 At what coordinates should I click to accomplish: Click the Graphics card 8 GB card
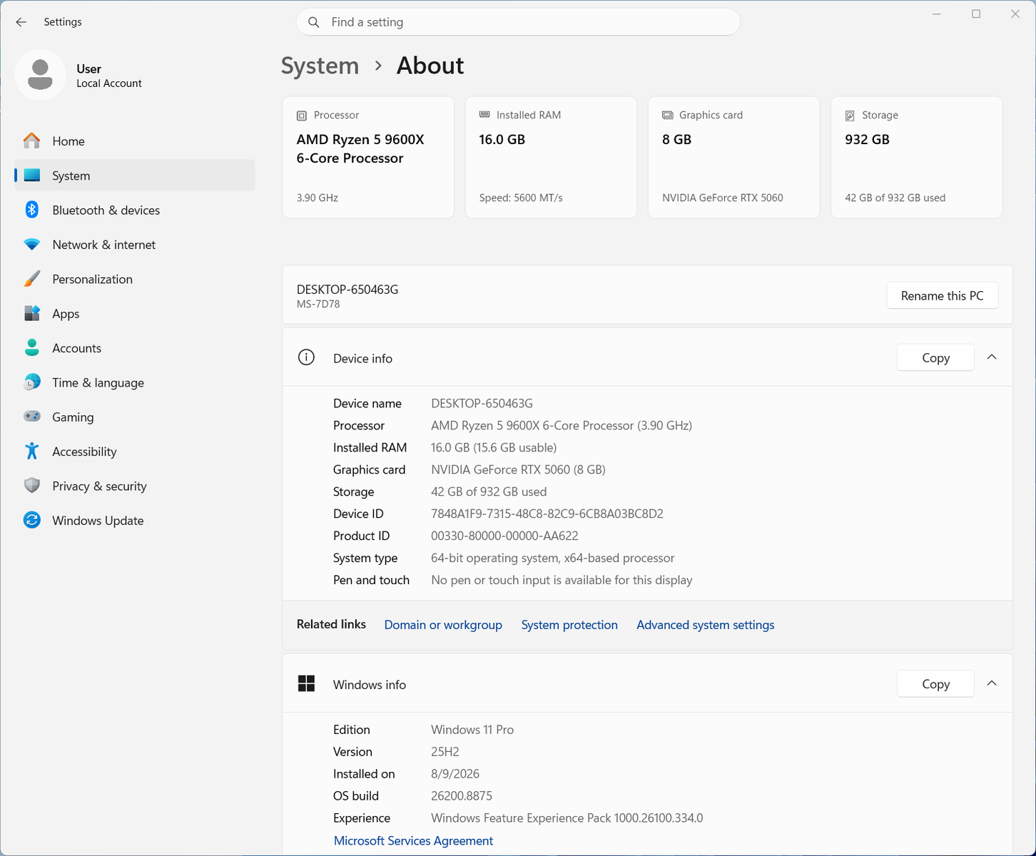[733, 157]
